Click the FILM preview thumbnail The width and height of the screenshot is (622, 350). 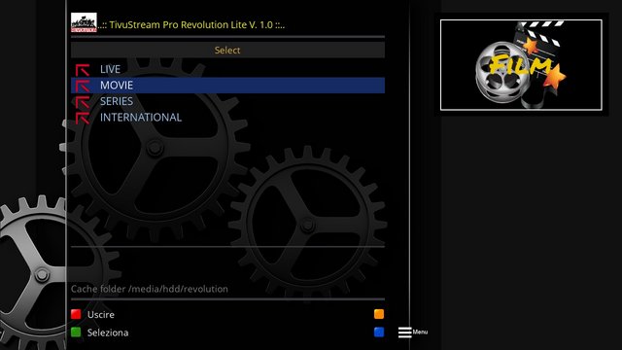pos(521,65)
